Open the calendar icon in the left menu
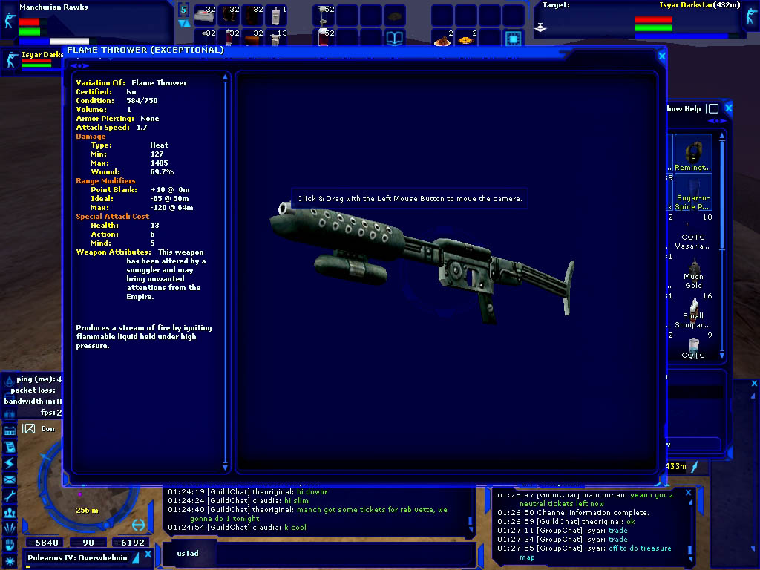This screenshot has width=760, height=570. [10, 431]
